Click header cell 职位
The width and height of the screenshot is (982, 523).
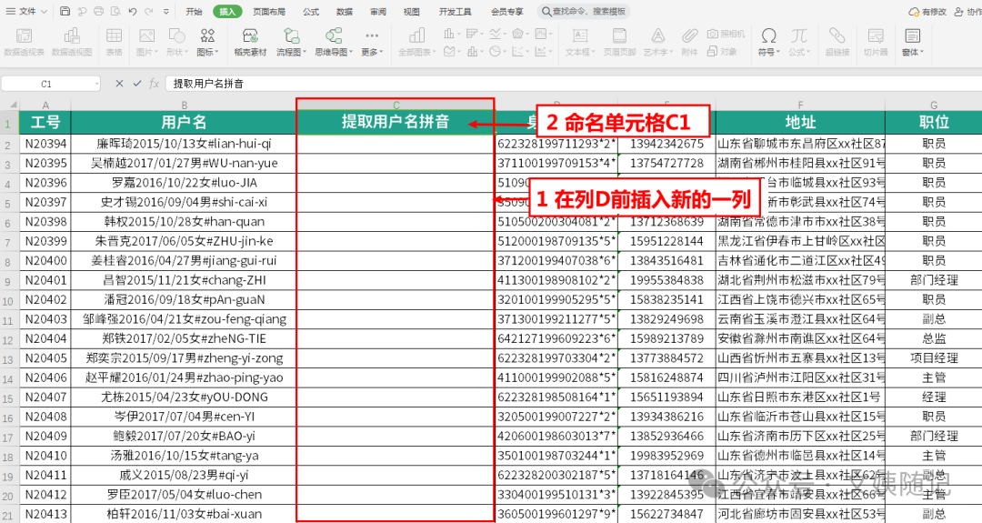(x=933, y=122)
